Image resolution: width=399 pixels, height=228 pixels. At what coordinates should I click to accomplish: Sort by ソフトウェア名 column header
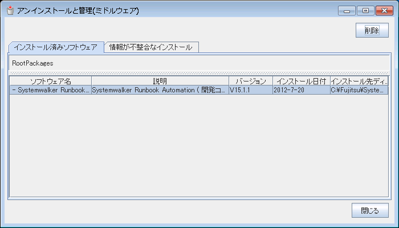pyautogui.click(x=51, y=81)
